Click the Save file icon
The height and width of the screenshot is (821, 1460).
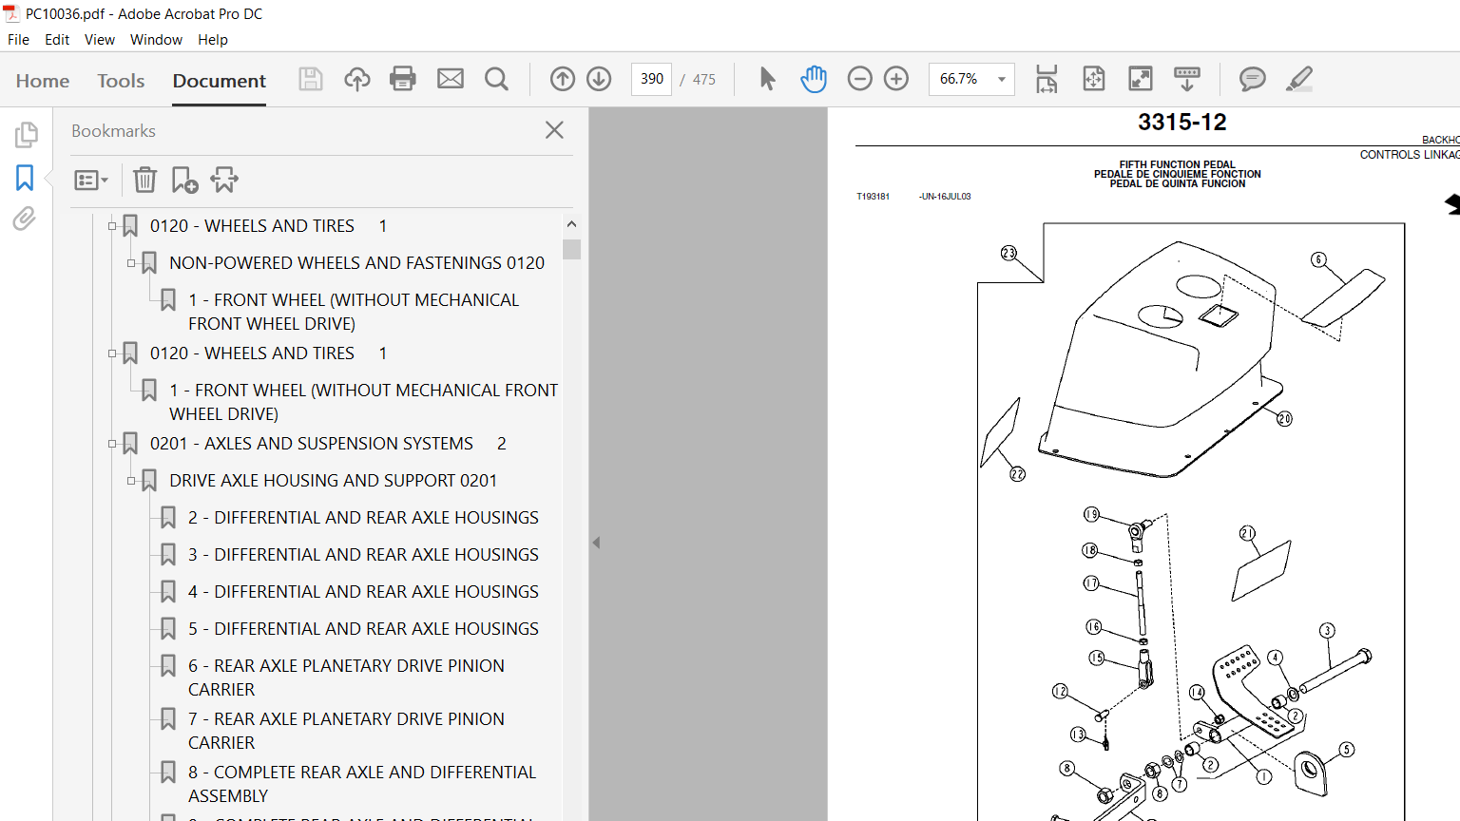click(x=311, y=79)
